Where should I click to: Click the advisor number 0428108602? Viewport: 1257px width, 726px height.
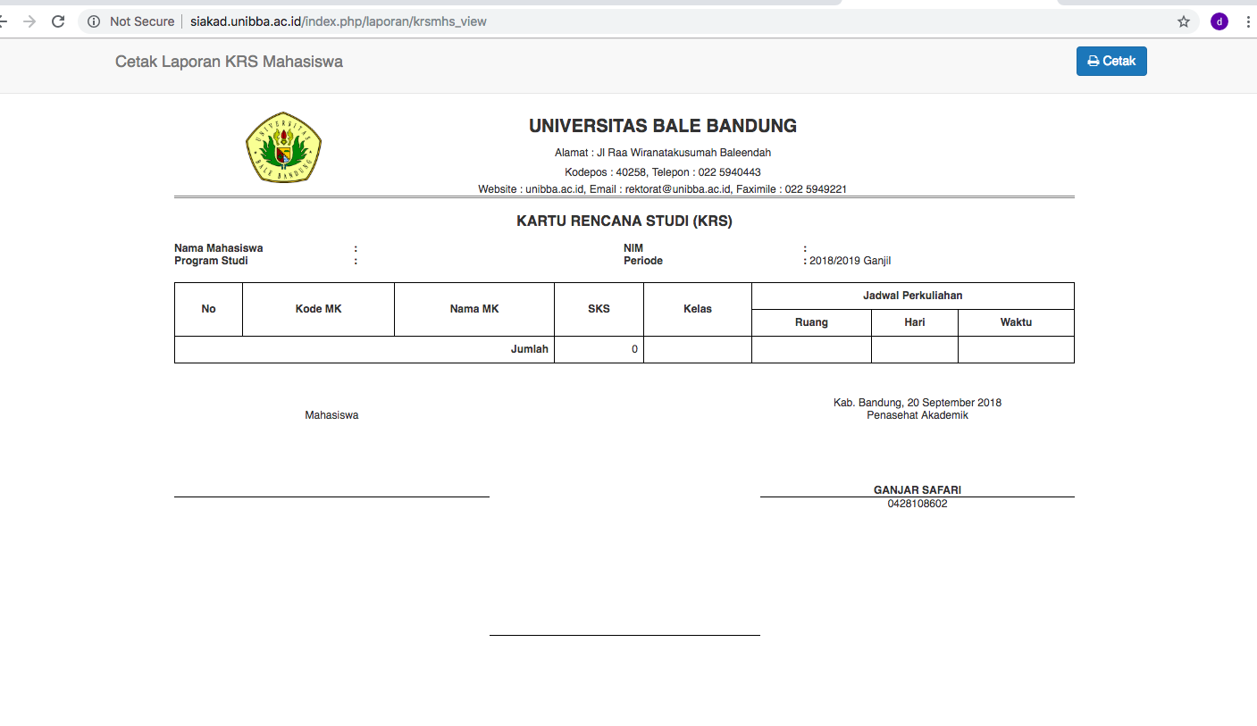(x=918, y=504)
